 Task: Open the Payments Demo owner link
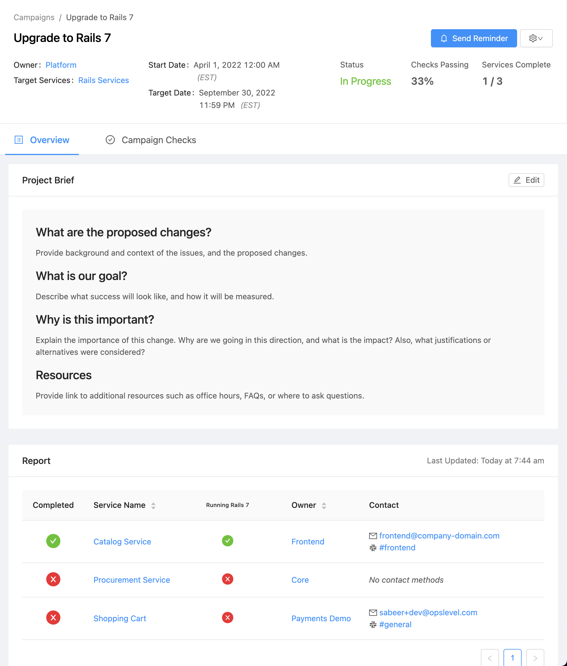(x=321, y=618)
